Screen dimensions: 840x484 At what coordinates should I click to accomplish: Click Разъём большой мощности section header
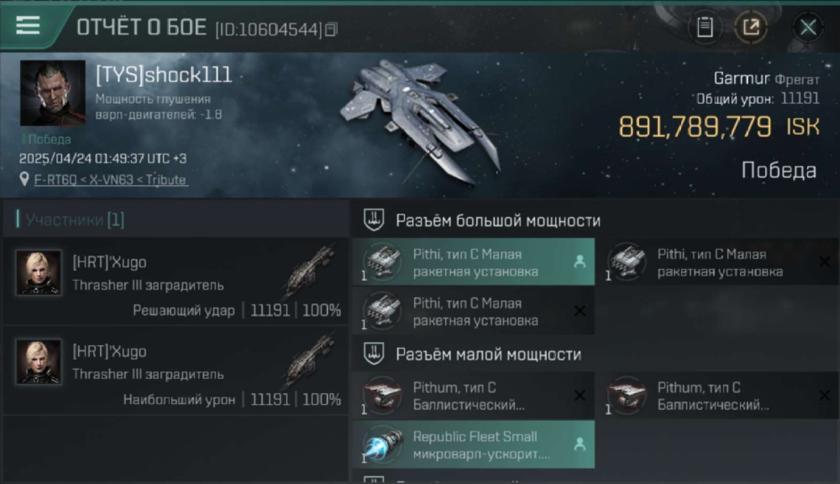[498, 221]
